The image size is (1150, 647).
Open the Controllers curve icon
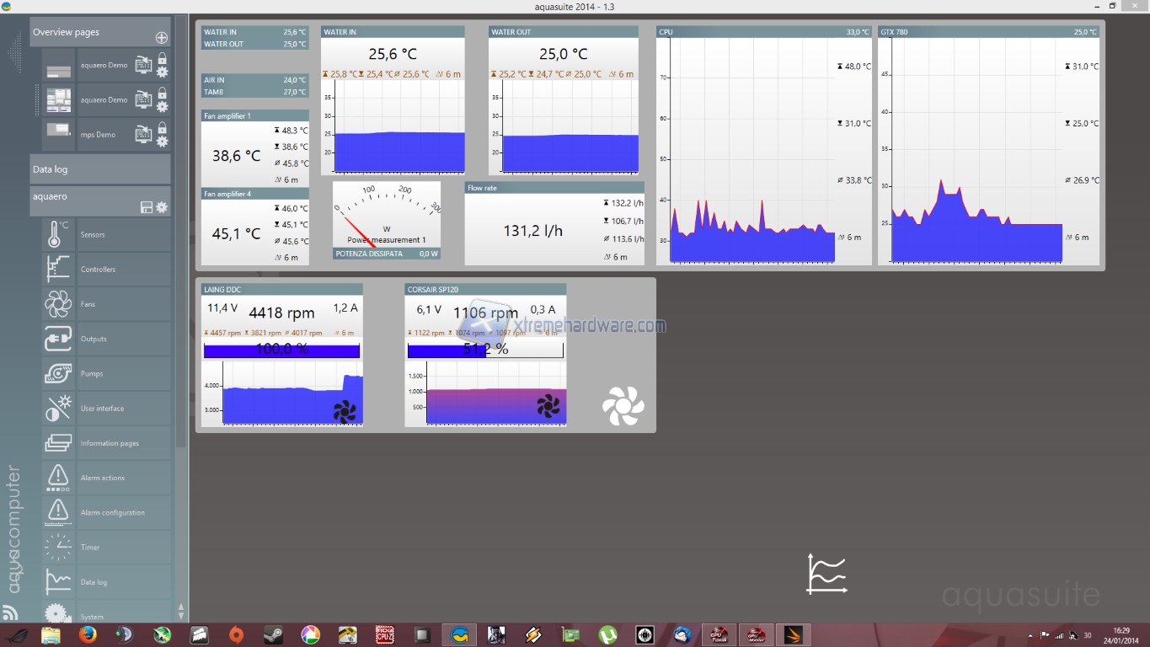[x=58, y=270]
